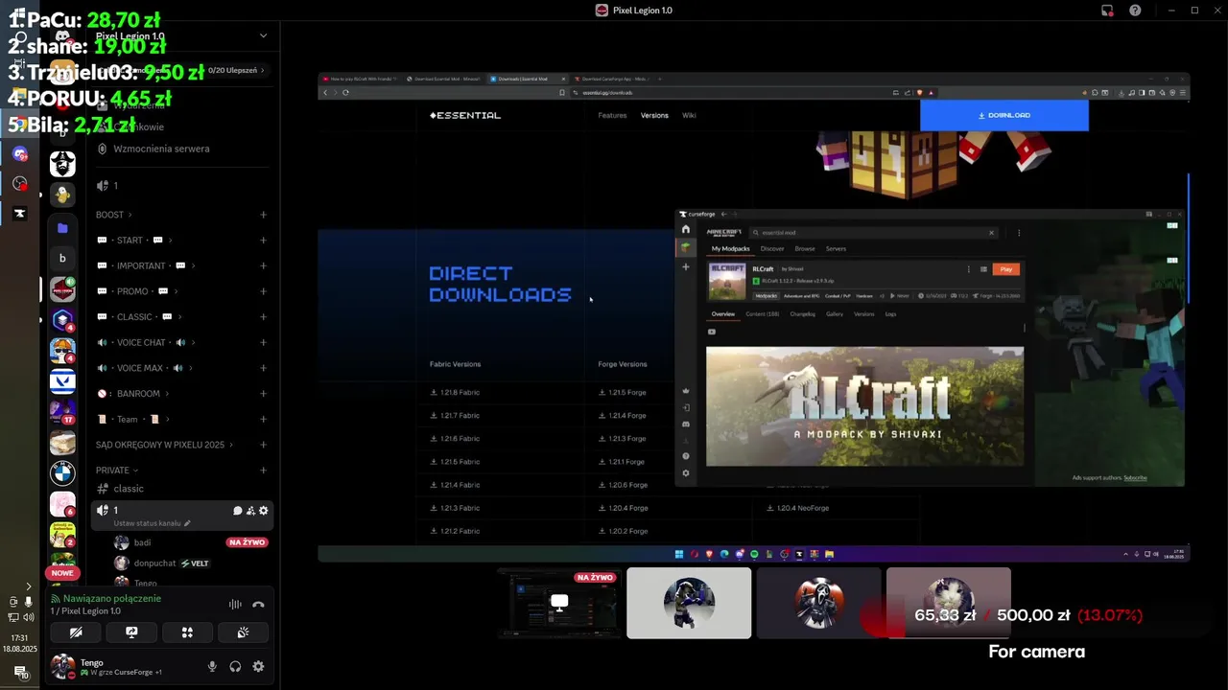The width and height of the screenshot is (1228, 690).
Task: Select badi's NA ŻYWO stream thumbnail
Action: pyautogui.click(x=558, y=603)
